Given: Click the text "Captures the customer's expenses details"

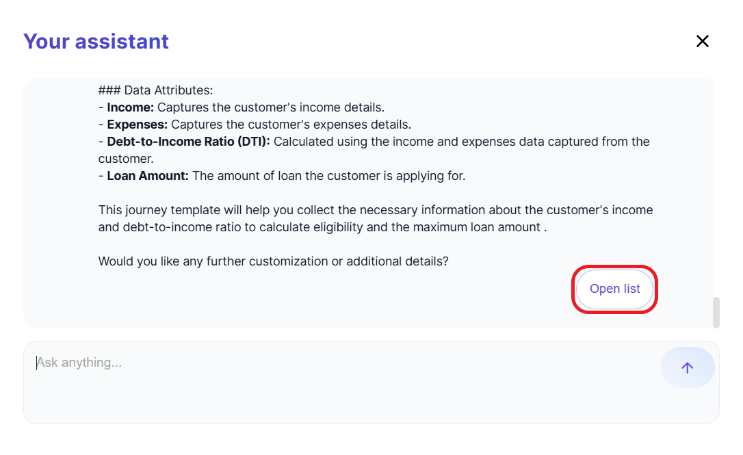Looking at the screenshot, I should pos(291,125).
